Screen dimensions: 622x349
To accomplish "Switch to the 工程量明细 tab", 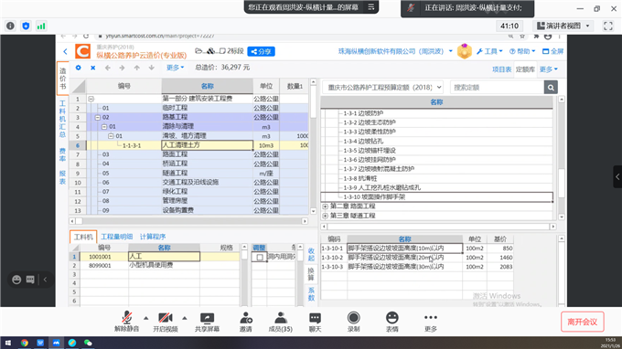I will point(117,237).
